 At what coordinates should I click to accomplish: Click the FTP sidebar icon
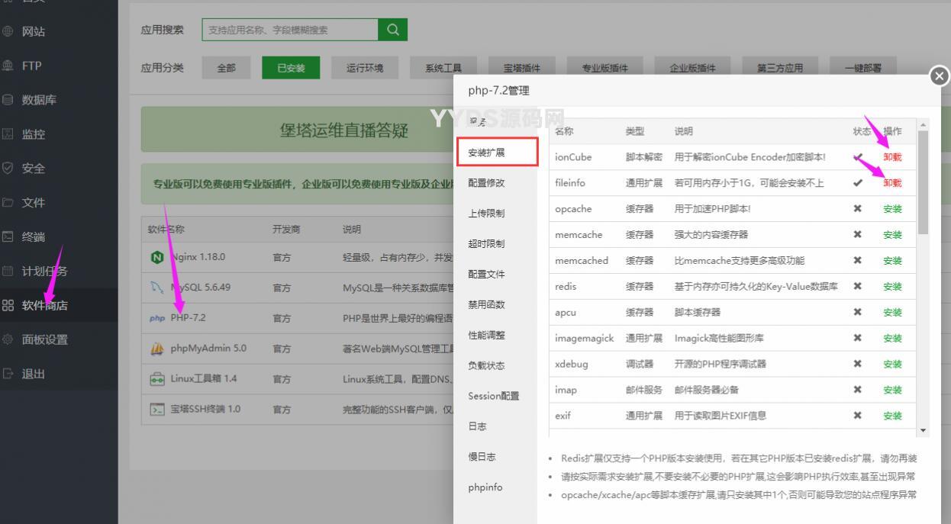[8, 66]
